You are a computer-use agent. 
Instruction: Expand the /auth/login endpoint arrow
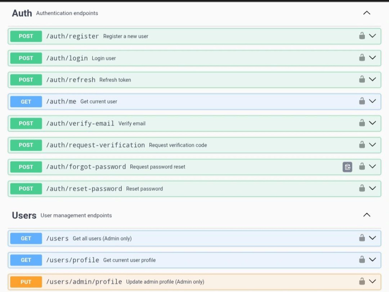click(x=372, y=58)
